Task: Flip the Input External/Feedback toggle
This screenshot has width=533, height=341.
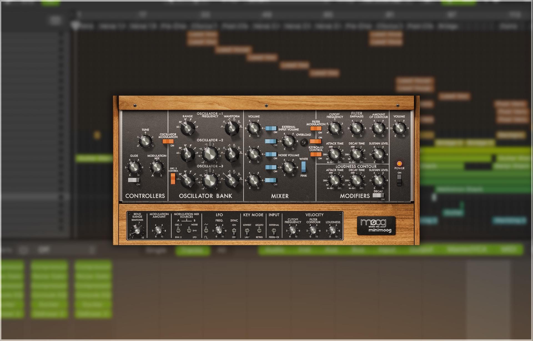Action: tap(274, 231)
